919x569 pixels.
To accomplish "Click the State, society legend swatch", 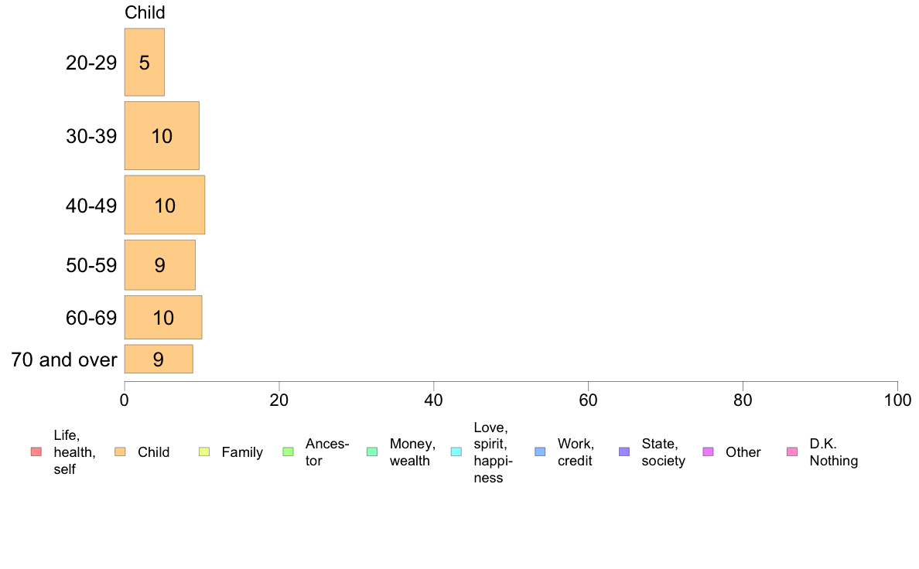I will click(x=624, y=451).
